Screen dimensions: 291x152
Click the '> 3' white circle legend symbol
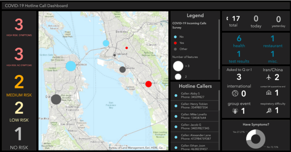coord(178,66)
